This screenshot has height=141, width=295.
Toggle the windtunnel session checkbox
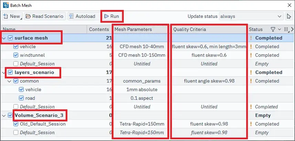coord(16,55)
